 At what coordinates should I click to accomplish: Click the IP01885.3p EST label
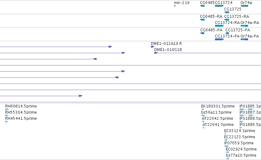[250, 106]
